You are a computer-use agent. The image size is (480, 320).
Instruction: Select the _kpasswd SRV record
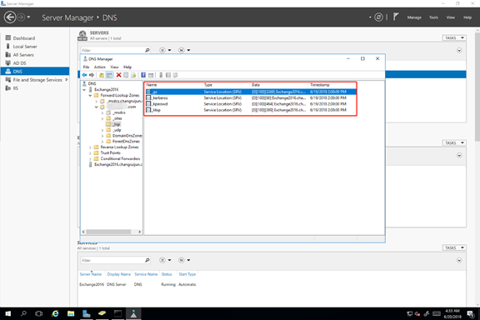[250, 104]
